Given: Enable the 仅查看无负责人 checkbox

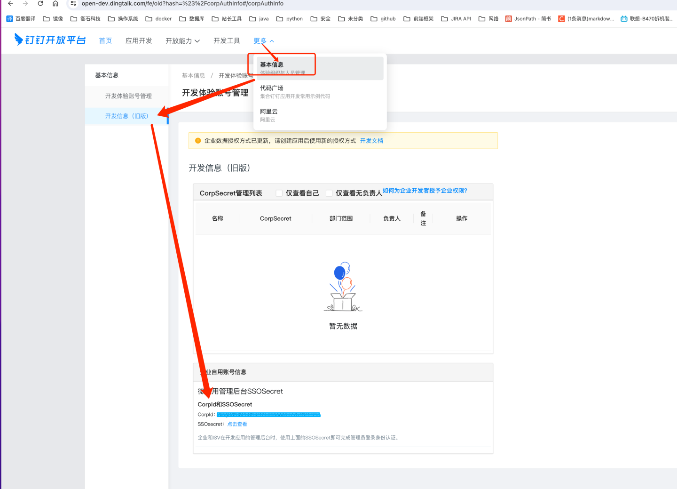Looking at the screenshot, I should [x=329, y=193].
